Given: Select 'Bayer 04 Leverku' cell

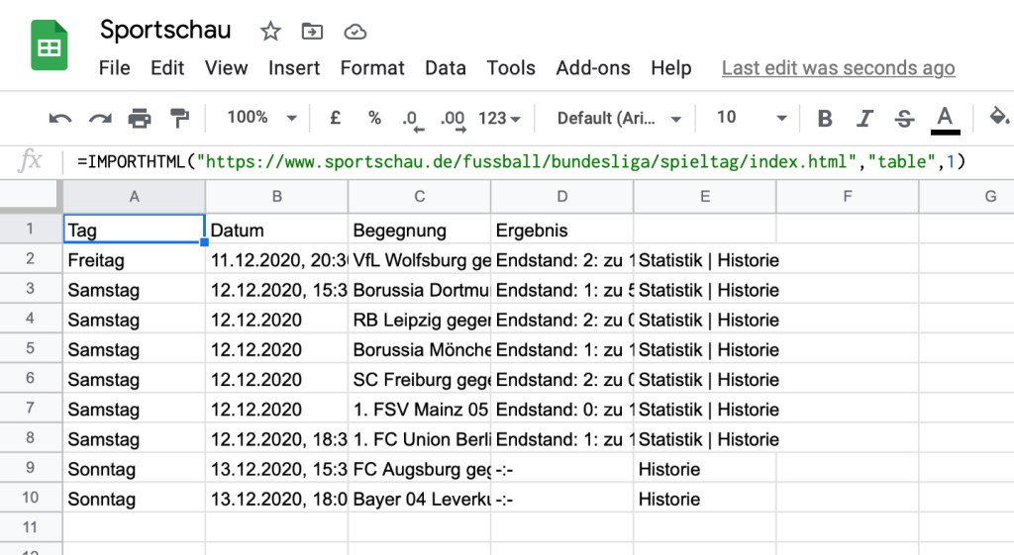Looking at the screenshot, I should pos(420,499).
